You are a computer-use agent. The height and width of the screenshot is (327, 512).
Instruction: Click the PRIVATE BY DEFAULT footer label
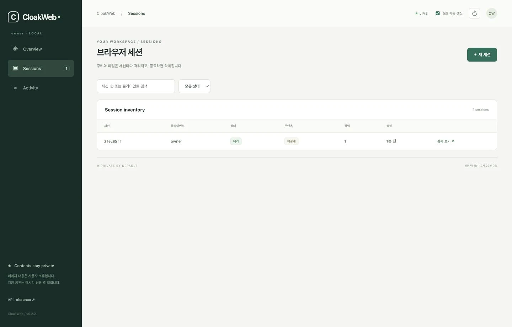(117, 166)
